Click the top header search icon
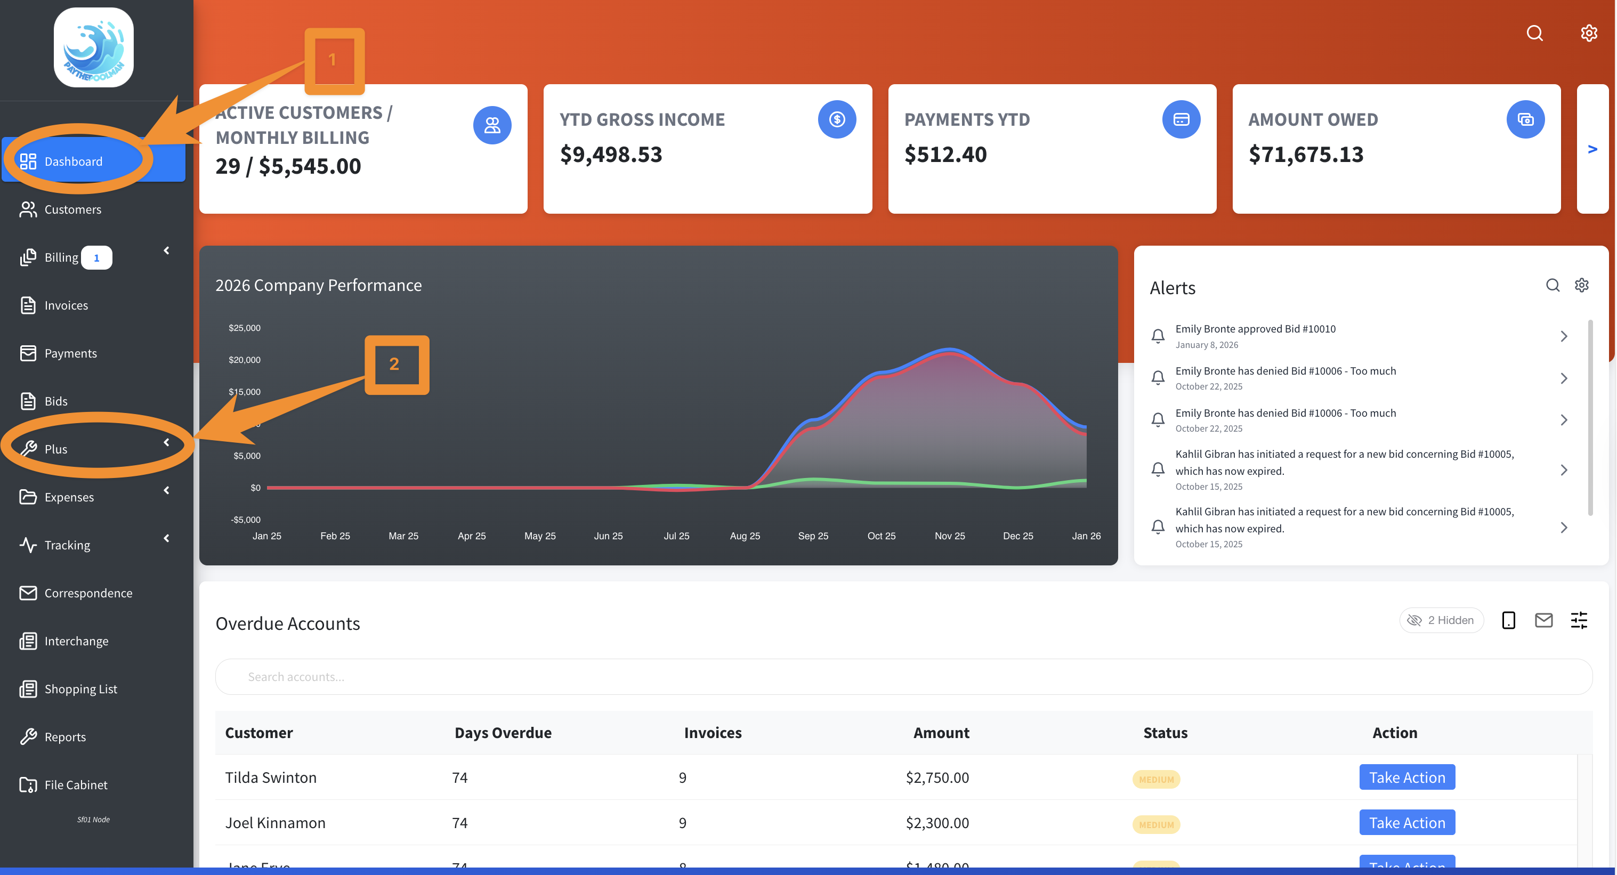Viewport: 1617px width, 875px height. (1534, 33)
